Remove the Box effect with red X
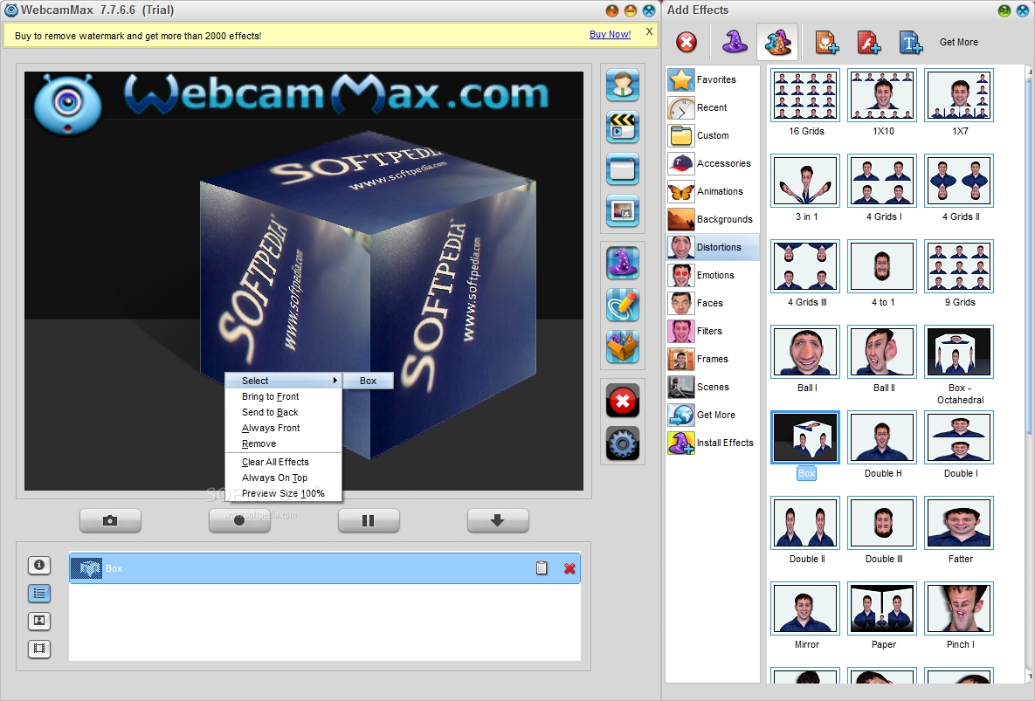 pos(569,568)
